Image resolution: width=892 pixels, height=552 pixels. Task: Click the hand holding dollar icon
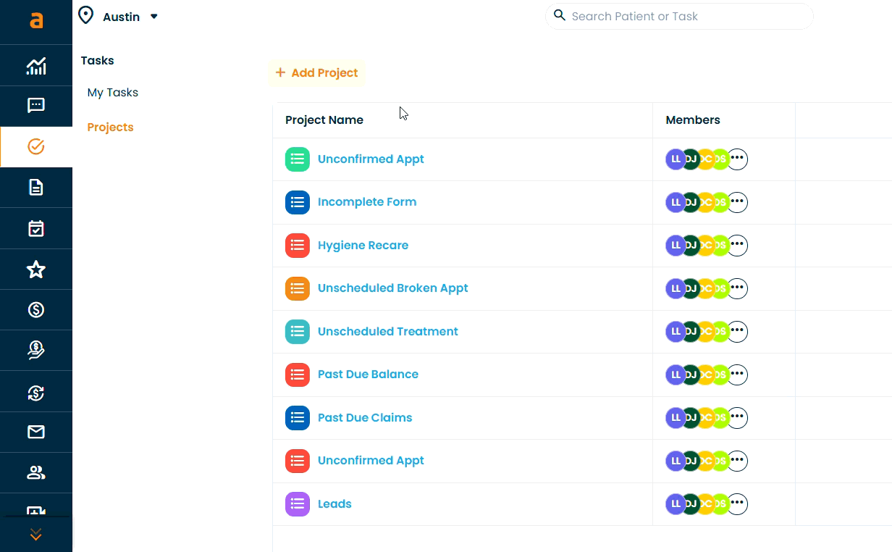click(x=35, y=351)
